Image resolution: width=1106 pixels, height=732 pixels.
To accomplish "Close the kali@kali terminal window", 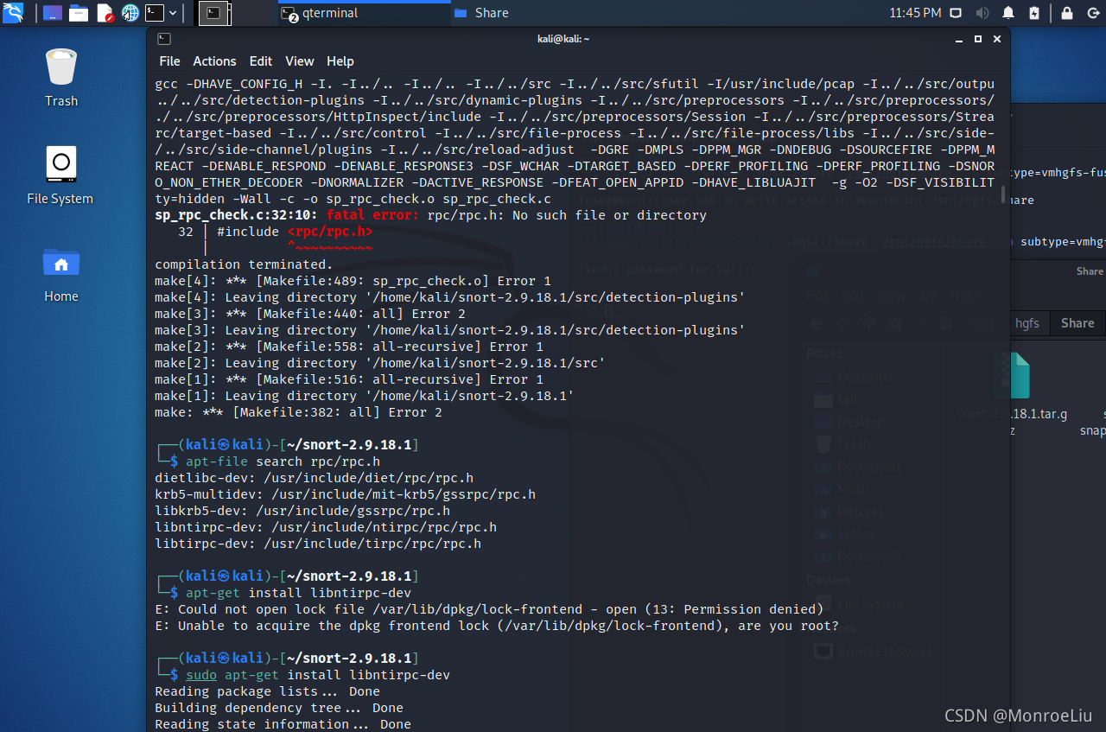I will [x=997, y=39].
